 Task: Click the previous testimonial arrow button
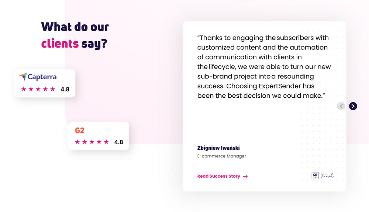tap(341, 106)
